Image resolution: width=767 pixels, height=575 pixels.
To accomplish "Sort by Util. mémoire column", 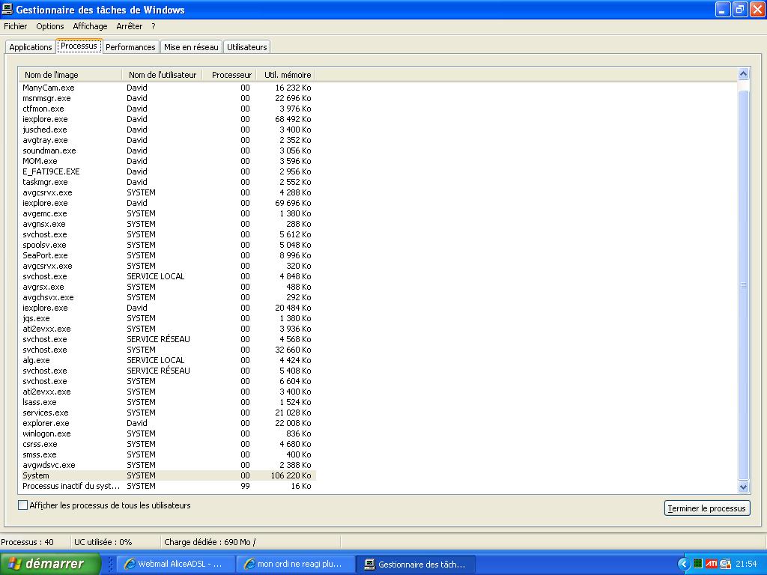I will pyautogui.click(x=286, y=75).
